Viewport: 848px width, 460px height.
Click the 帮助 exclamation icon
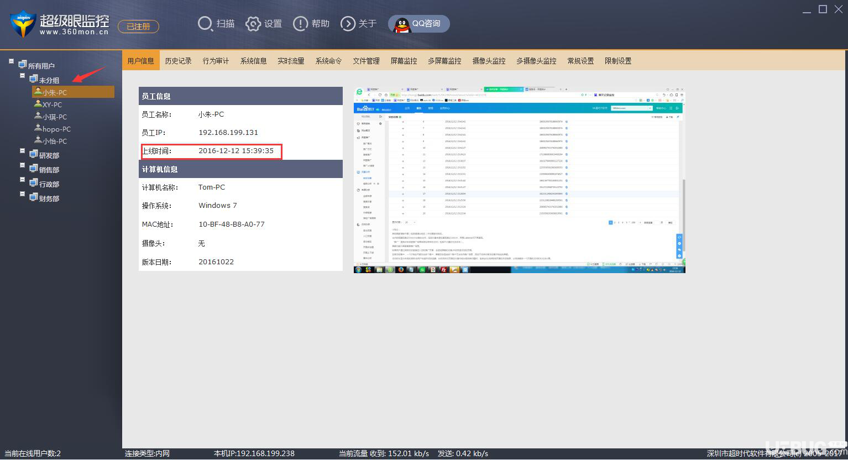tap(300, 23)
